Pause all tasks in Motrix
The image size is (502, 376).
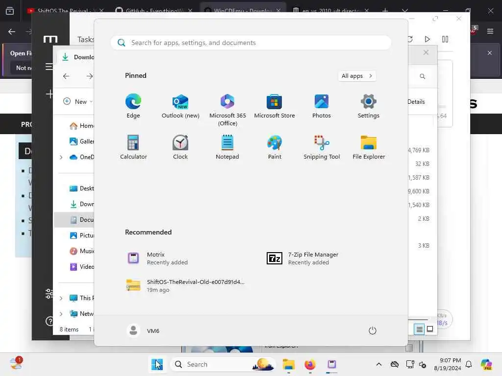click(445, 39)
